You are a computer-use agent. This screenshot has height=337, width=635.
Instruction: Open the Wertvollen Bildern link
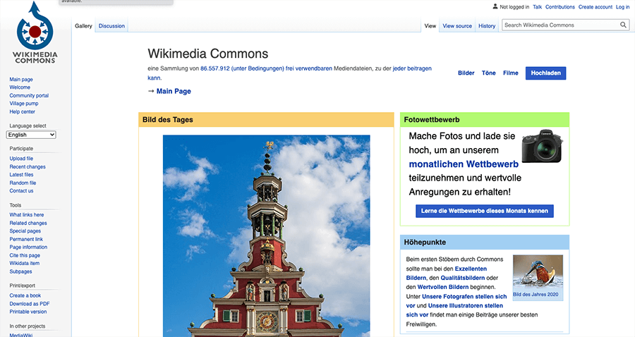pyautogui.click(x=443, y=287)
